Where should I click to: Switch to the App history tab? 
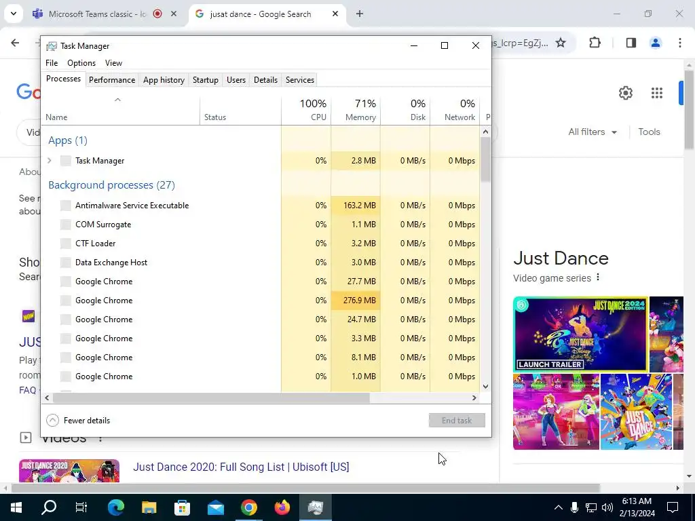164,80
